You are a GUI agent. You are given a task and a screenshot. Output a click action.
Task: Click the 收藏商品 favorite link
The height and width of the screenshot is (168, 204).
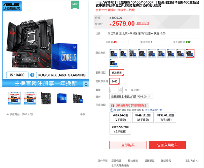(15, 114)
